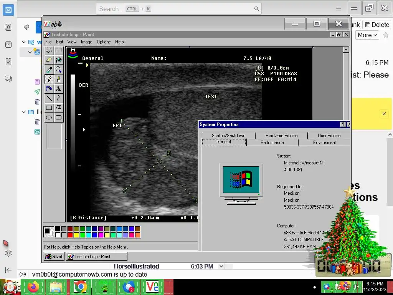Expand the HorseIllustrated message dropdown arrow

tap(221, 267)
